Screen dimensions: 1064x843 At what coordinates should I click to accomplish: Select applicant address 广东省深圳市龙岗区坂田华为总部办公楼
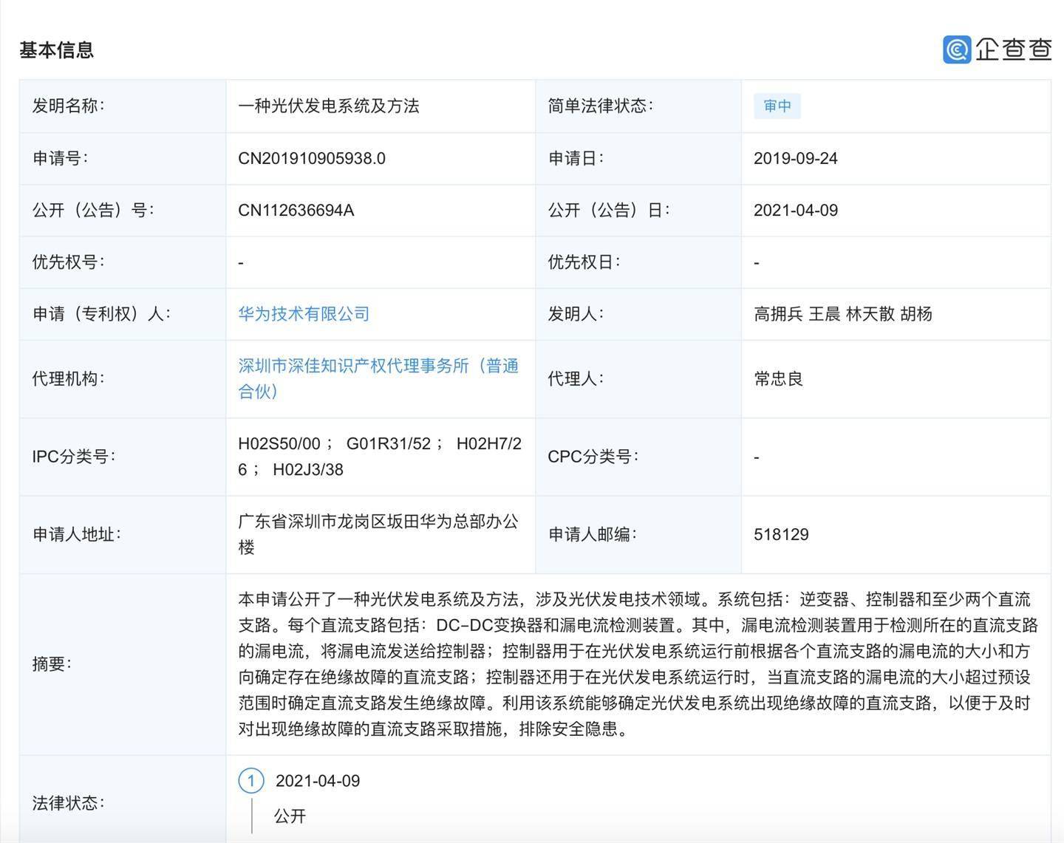(x=378, y=534)
